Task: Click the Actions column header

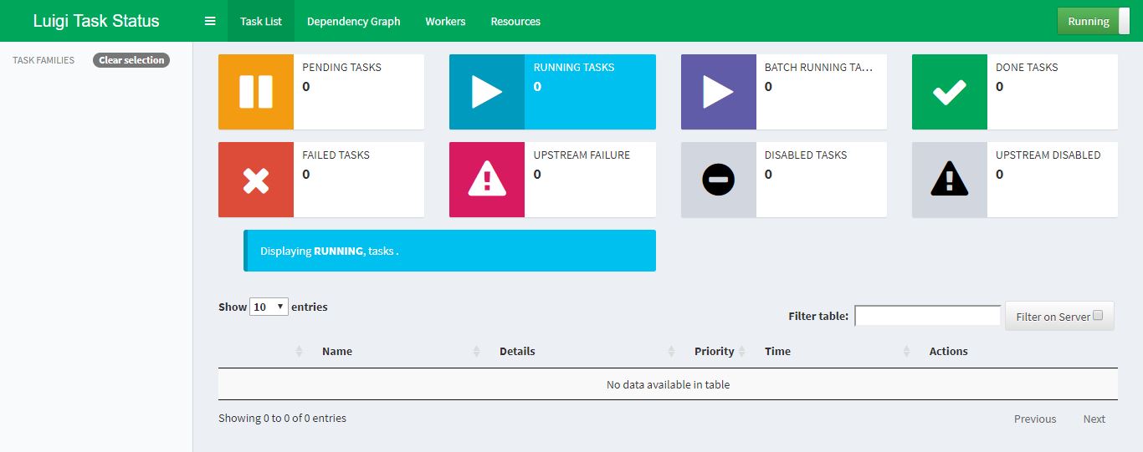Action: 948,351
